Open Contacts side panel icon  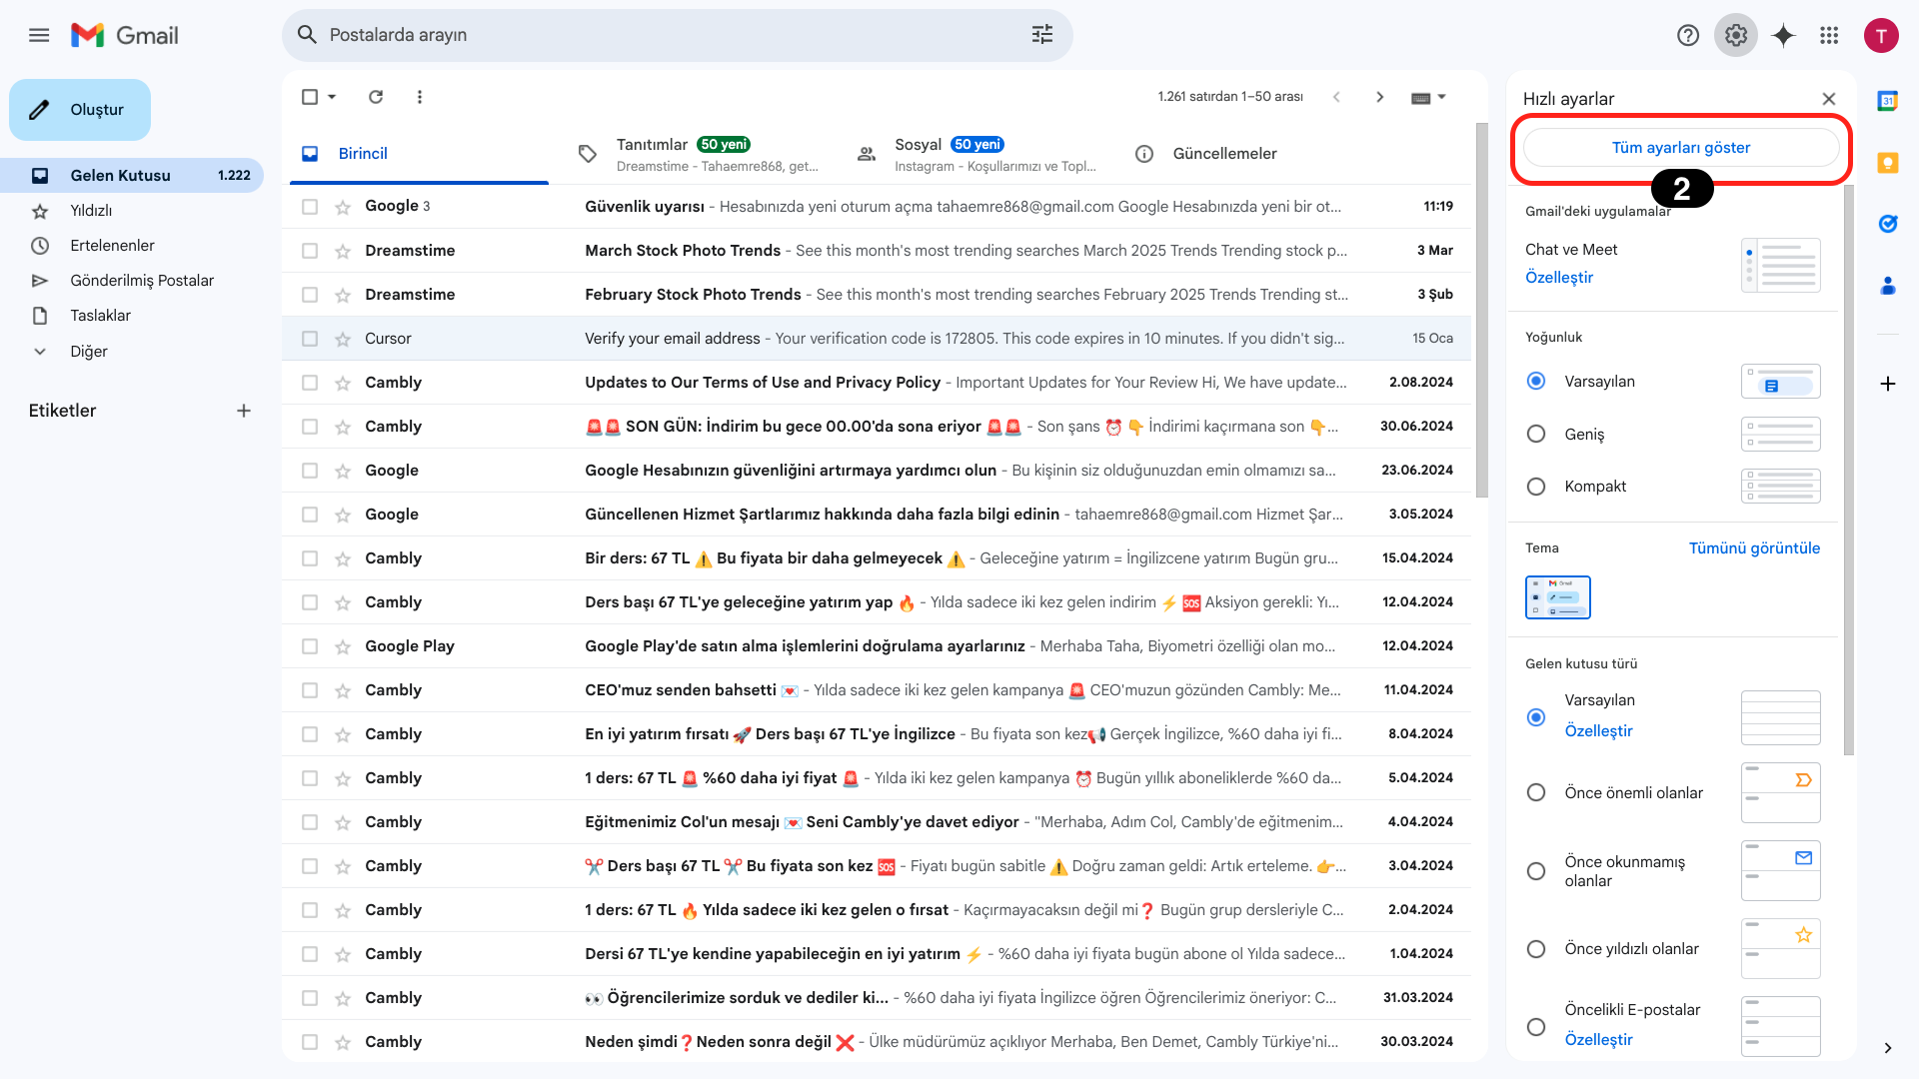(1888, 286)
